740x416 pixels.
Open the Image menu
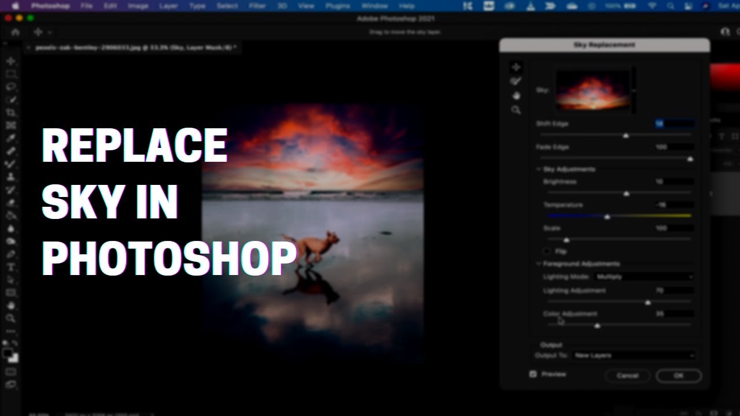pyautogui.click(x=138, y=6)
